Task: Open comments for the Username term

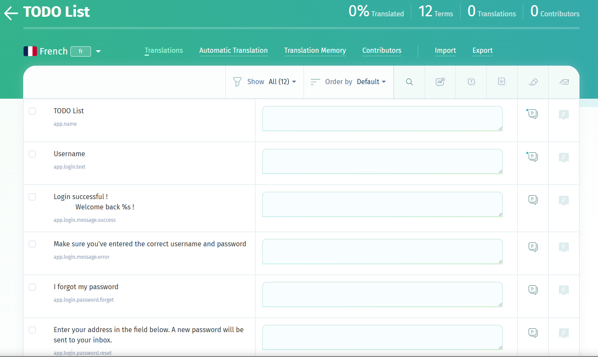Action: pos(533,157)
